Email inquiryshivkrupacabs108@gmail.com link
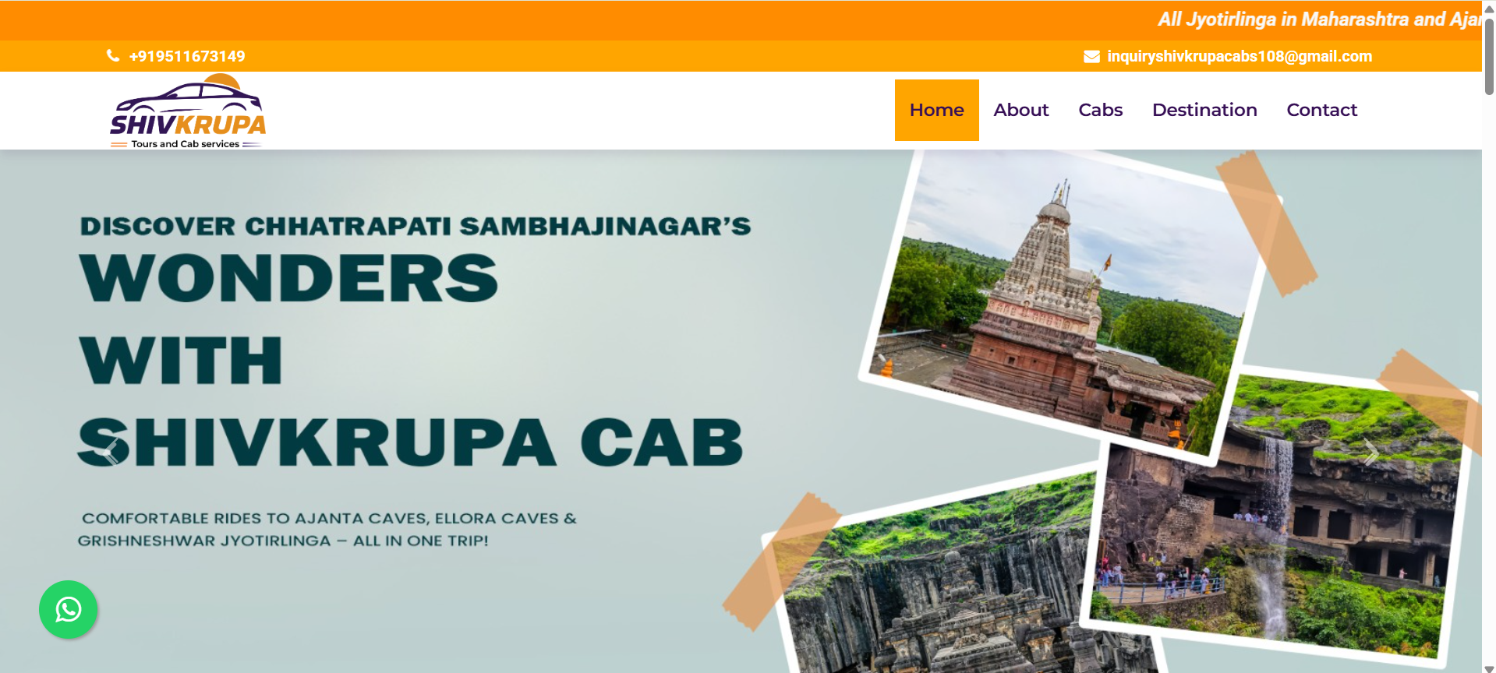 click(x=1240, y=56)
